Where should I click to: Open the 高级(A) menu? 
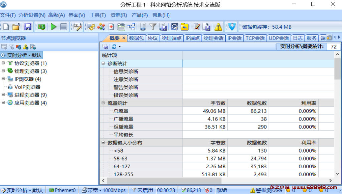(x=56, y=15)
